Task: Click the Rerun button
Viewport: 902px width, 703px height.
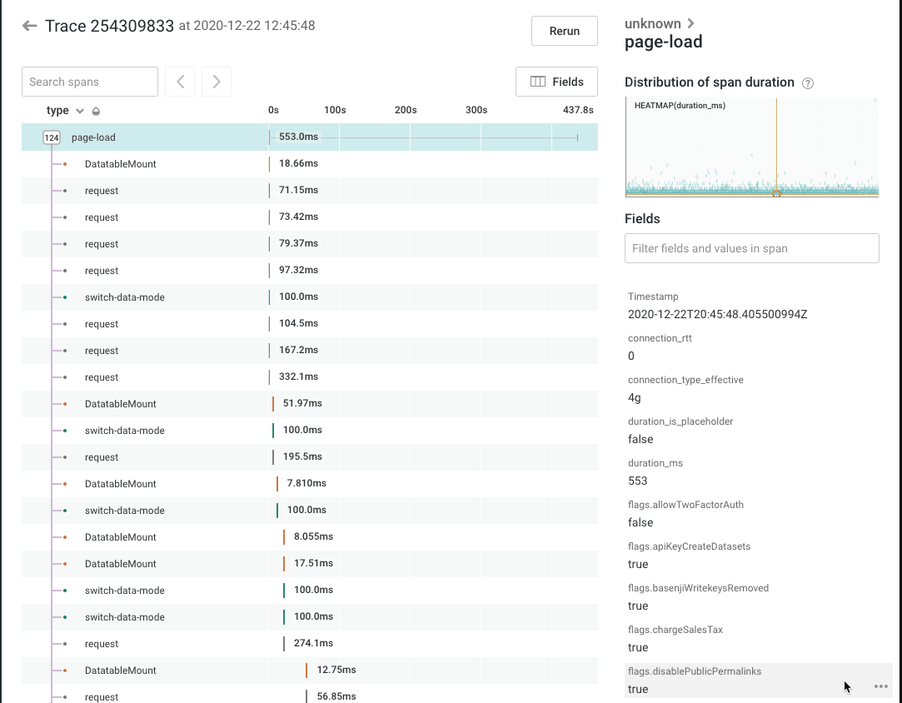Action: coord(564,31)
